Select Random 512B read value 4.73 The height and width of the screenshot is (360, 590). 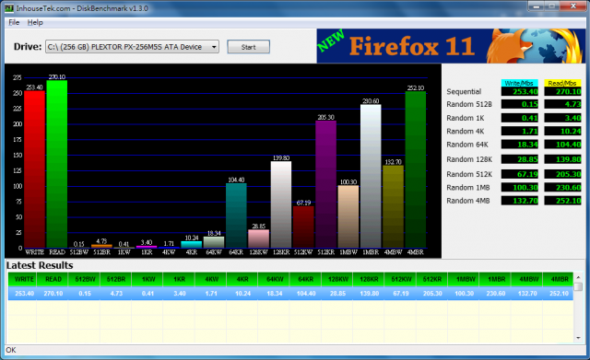coord(563,104)
